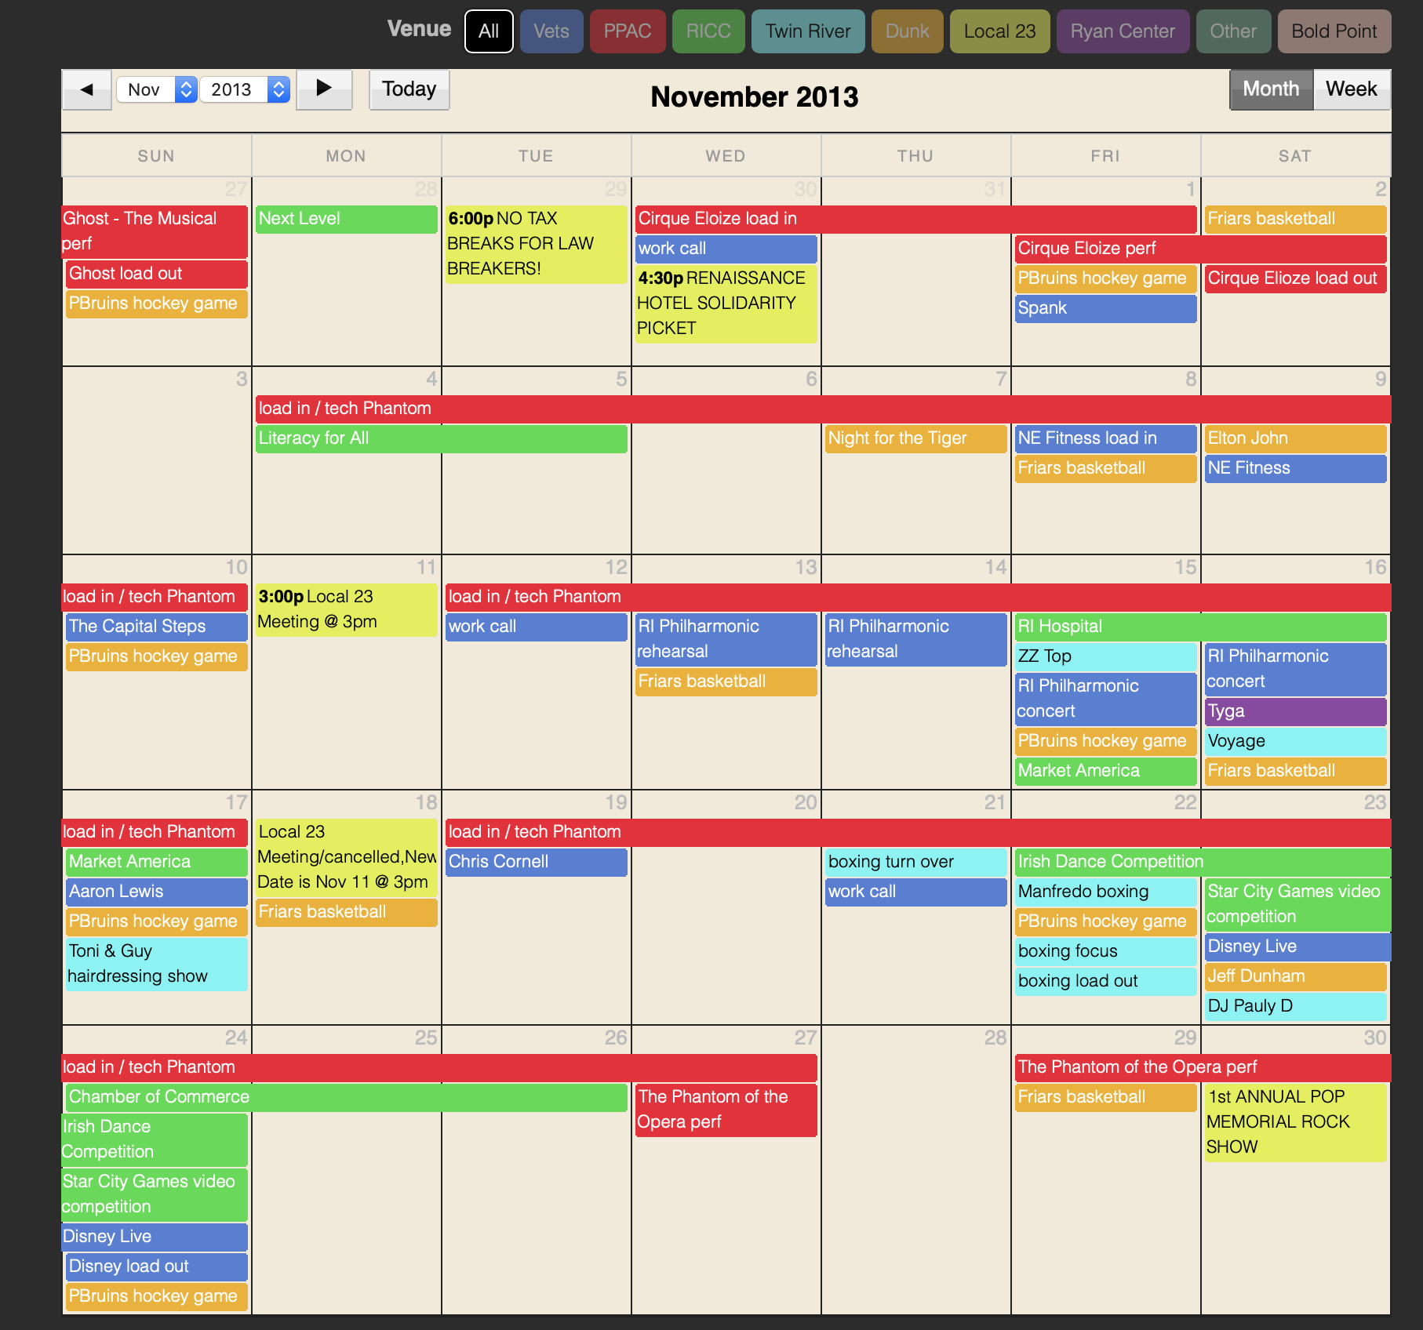The height and width of the screenshot is (1330, 1423).
Task: Filter by Vets venue
Action: (x=551, y=31)
